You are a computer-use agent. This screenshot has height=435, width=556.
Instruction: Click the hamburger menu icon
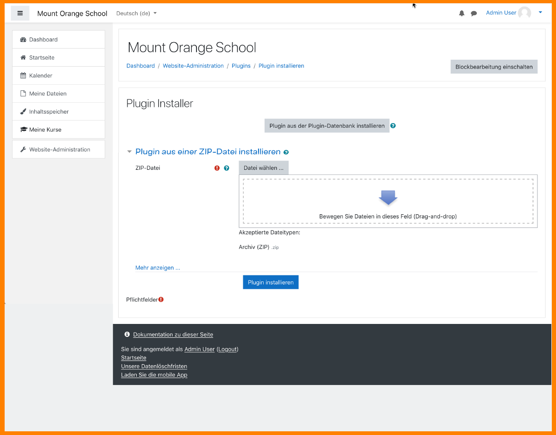click(x=20, y=13)
